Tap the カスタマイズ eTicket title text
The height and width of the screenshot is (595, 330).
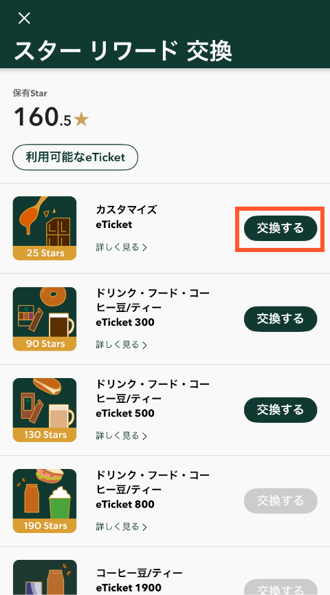point(126,217)
